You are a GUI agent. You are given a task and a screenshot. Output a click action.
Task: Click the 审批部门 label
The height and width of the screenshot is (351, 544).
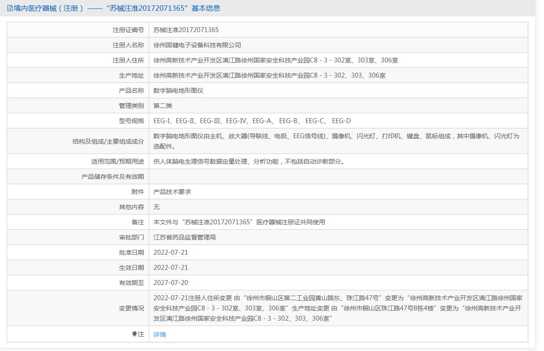131,237
